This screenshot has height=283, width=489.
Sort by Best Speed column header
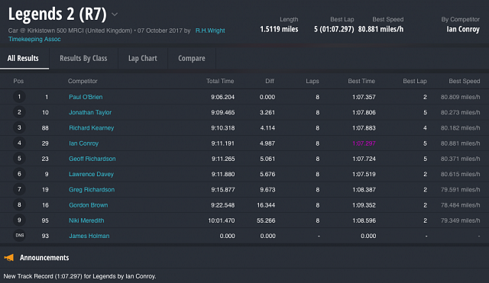point(465,81)
